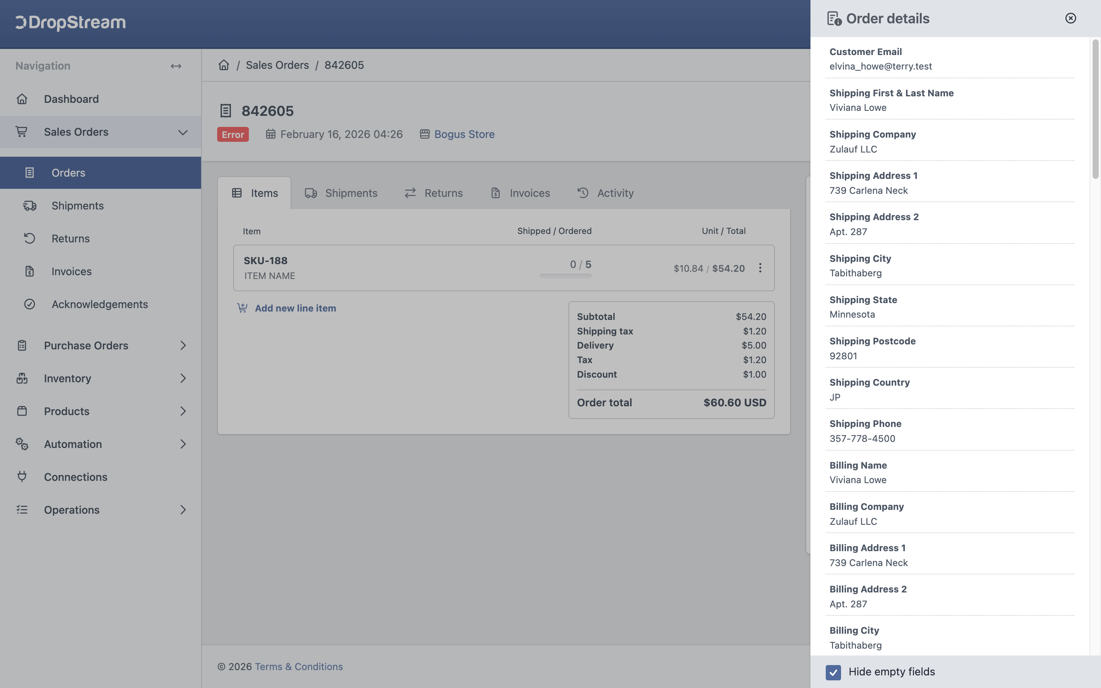Click the sidebar Invoices document icon
Image resolution: width=1101 pixels, height=688 pixels.
point(29,271)
